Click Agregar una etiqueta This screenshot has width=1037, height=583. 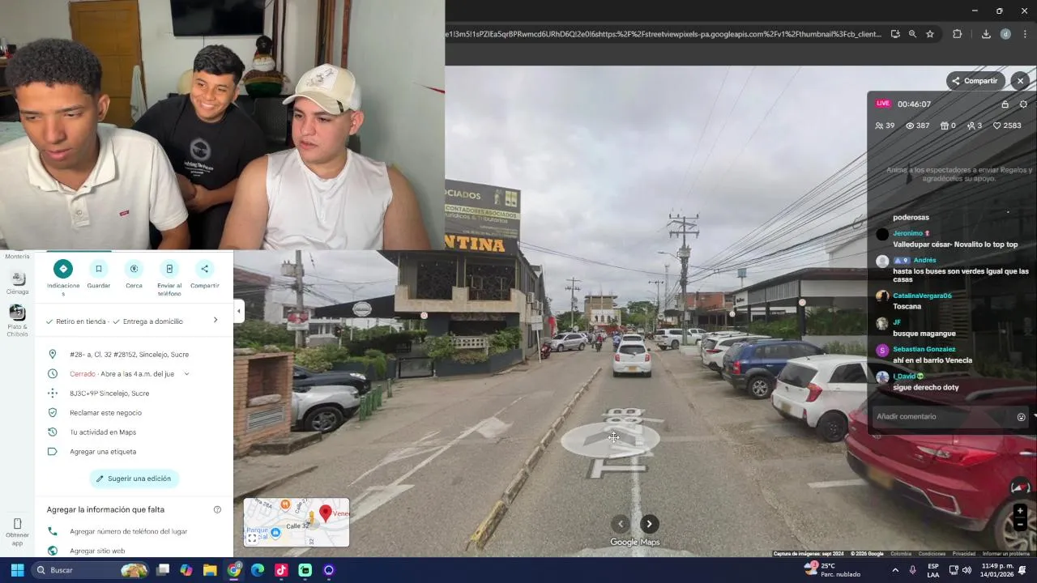[x=103, y=452]
